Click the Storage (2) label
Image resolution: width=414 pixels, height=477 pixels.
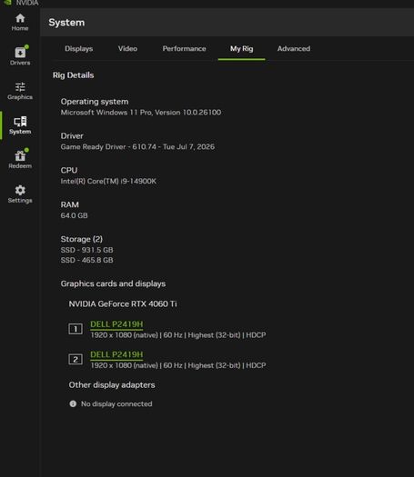[x=81, y=239]
